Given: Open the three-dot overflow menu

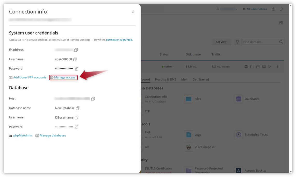Looking at the screenshot, I should [278, 67].
